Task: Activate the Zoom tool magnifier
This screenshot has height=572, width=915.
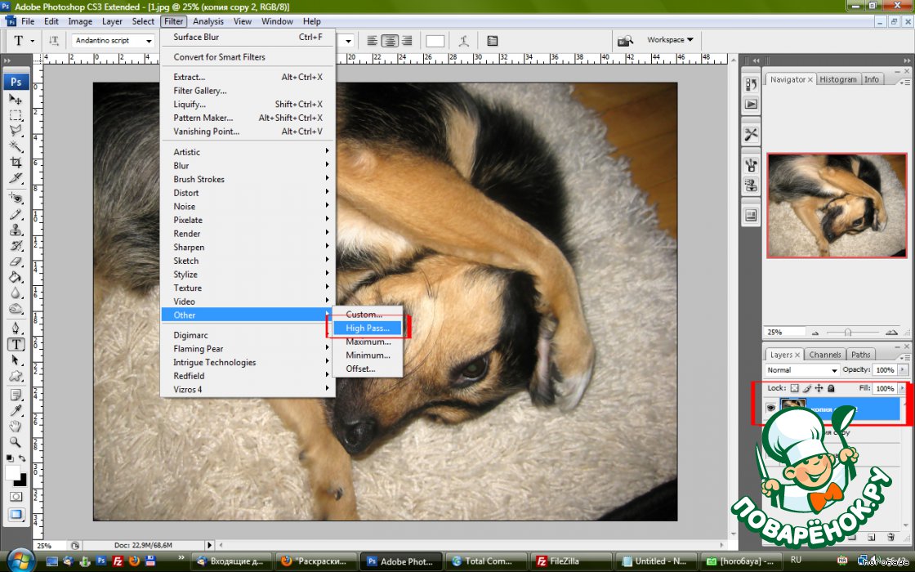Action: pos(16,442)
